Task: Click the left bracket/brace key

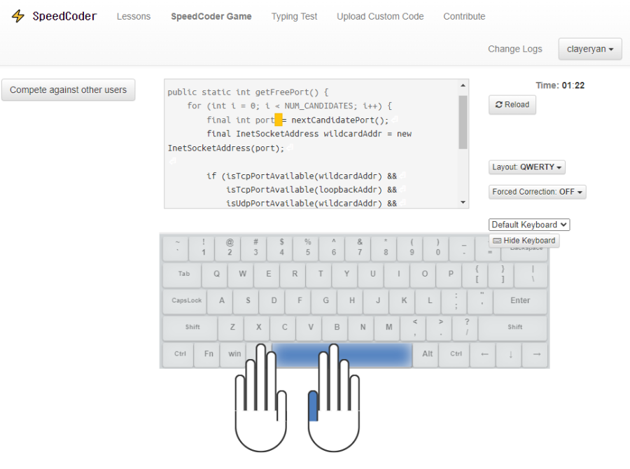Action: point(476,274)
